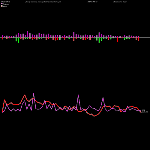
Task: Click the '(3day smooth) MunafaSutra(TM) charts for' text
Action: [x=43, y=2]
